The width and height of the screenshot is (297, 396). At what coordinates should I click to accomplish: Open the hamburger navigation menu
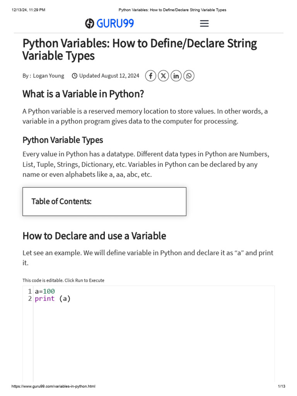(204, 24)
